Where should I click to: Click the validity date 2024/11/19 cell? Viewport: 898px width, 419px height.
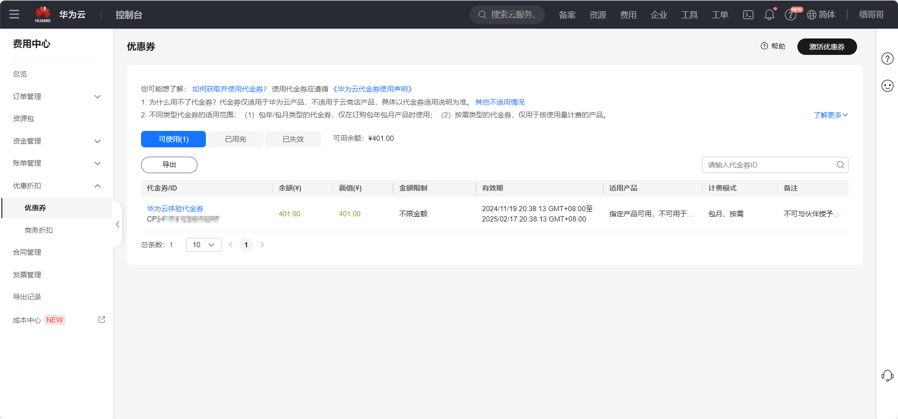(x=537, y=213)
